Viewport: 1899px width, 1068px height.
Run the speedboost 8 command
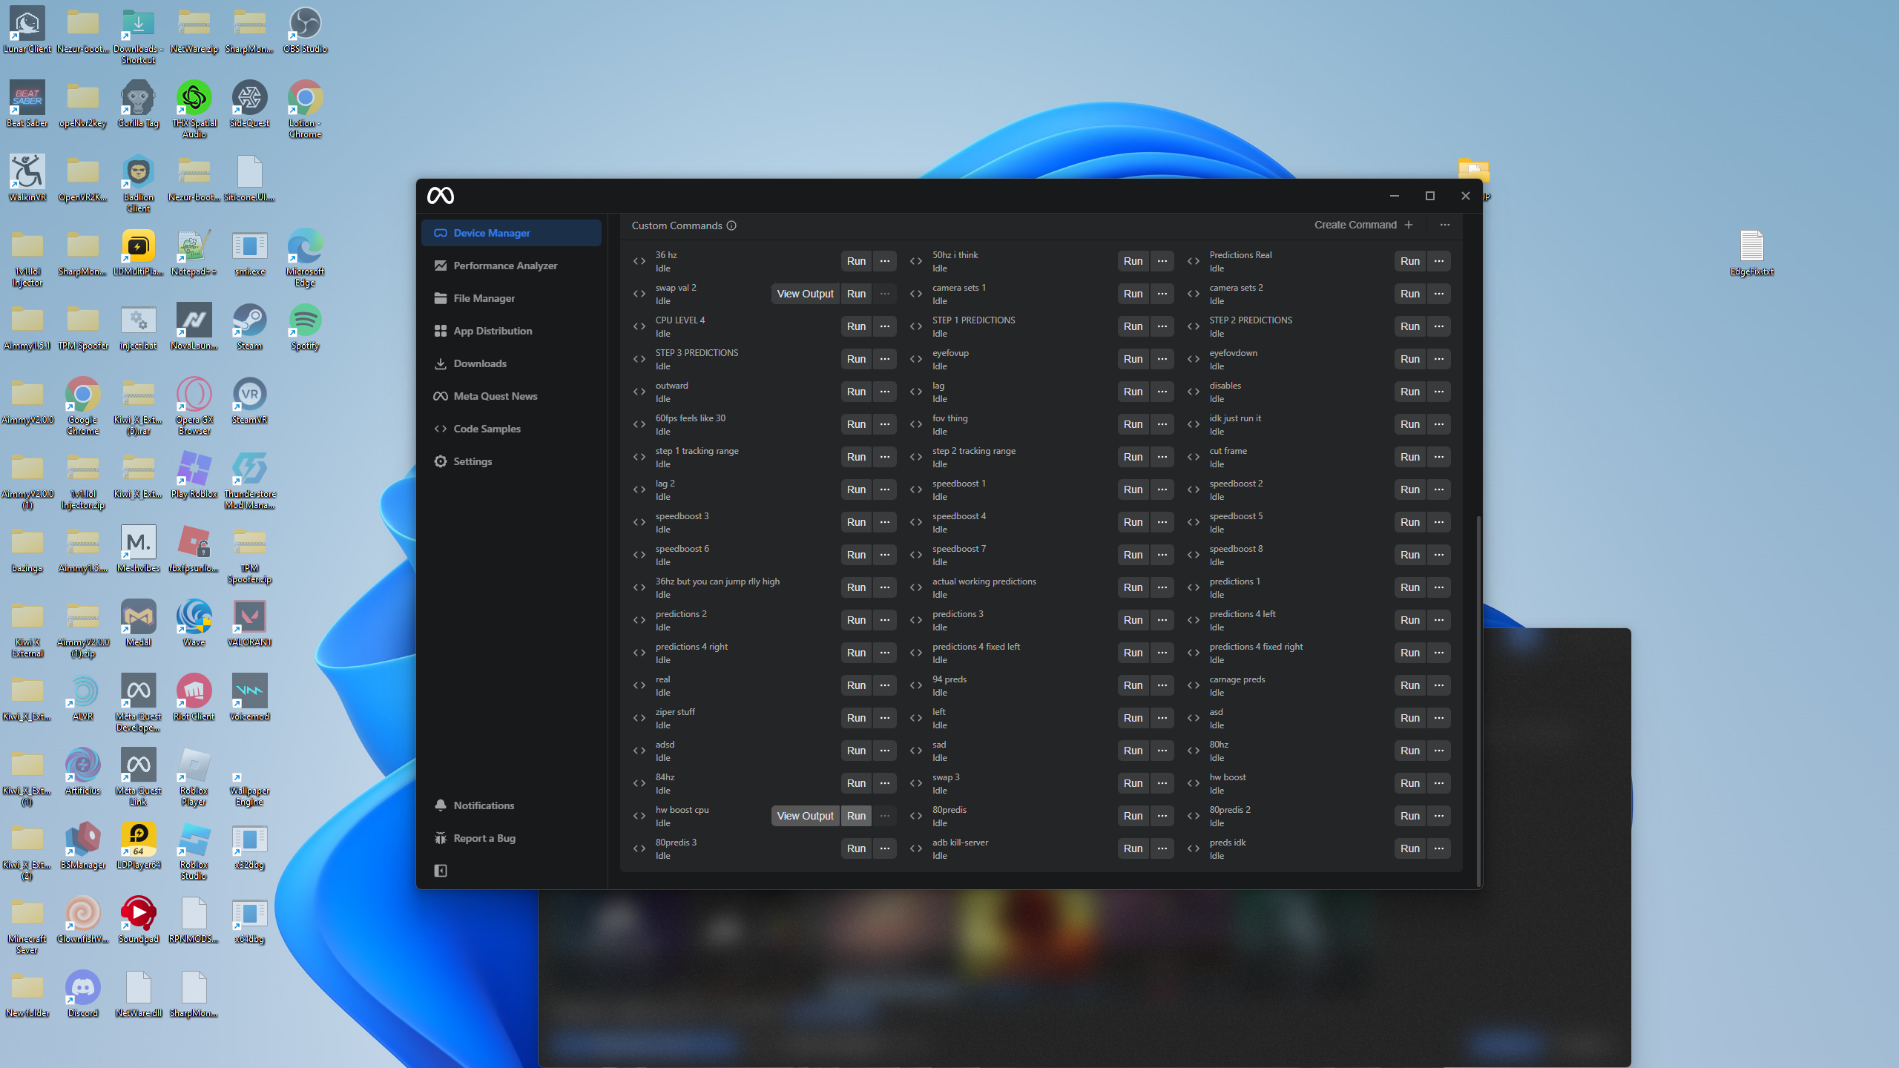(1409, 555)
